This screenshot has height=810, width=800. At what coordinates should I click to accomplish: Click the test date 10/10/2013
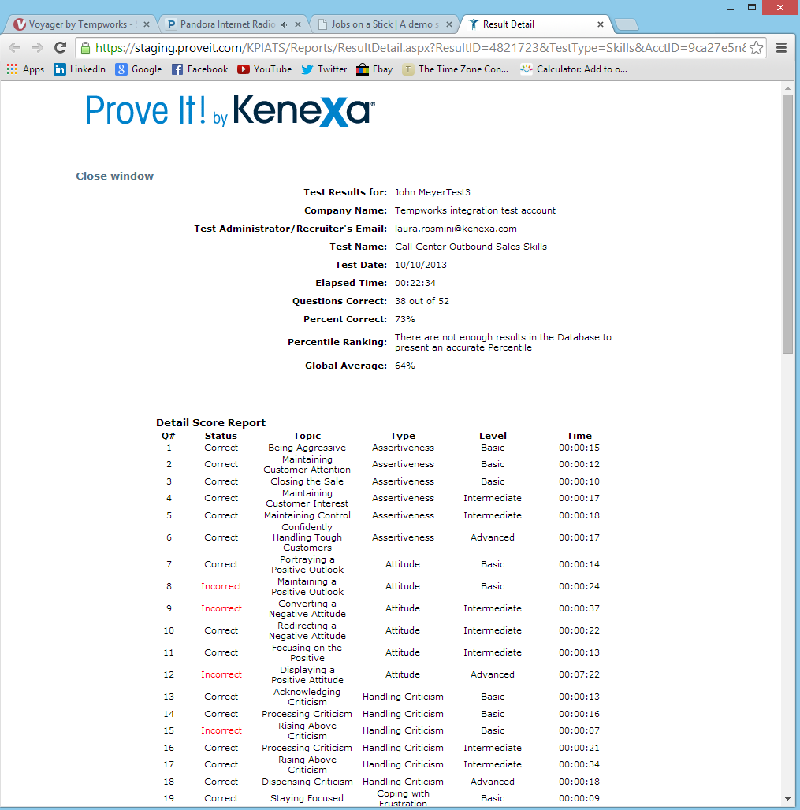pos(421,265)
